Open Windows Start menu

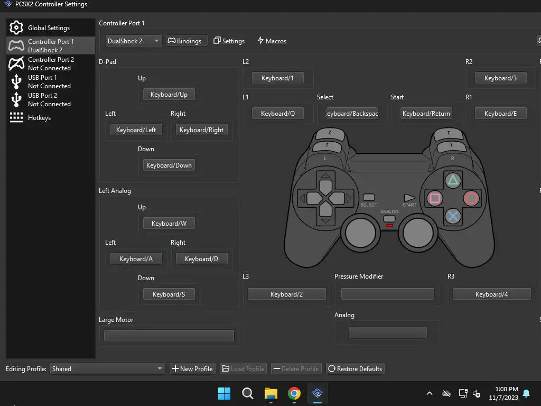[x=224, y=393]
